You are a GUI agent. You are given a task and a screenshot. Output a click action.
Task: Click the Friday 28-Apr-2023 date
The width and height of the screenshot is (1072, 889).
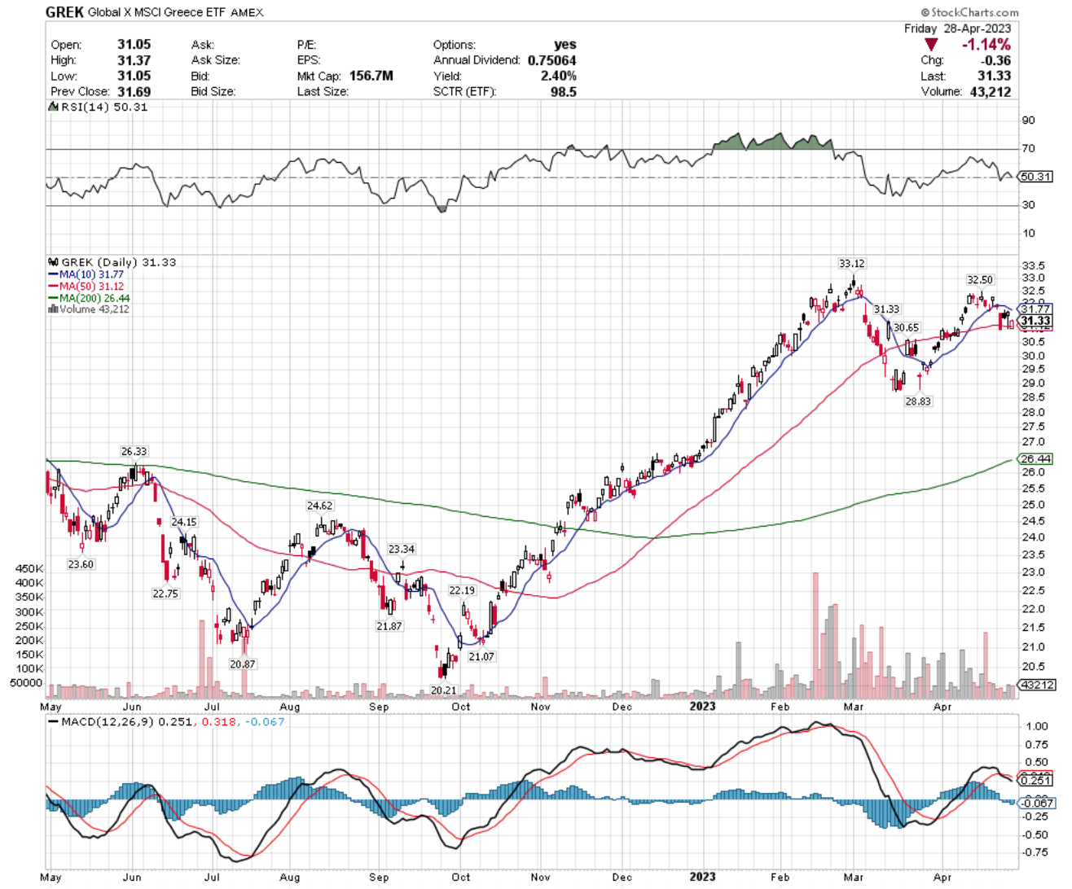tap(958, 28)
